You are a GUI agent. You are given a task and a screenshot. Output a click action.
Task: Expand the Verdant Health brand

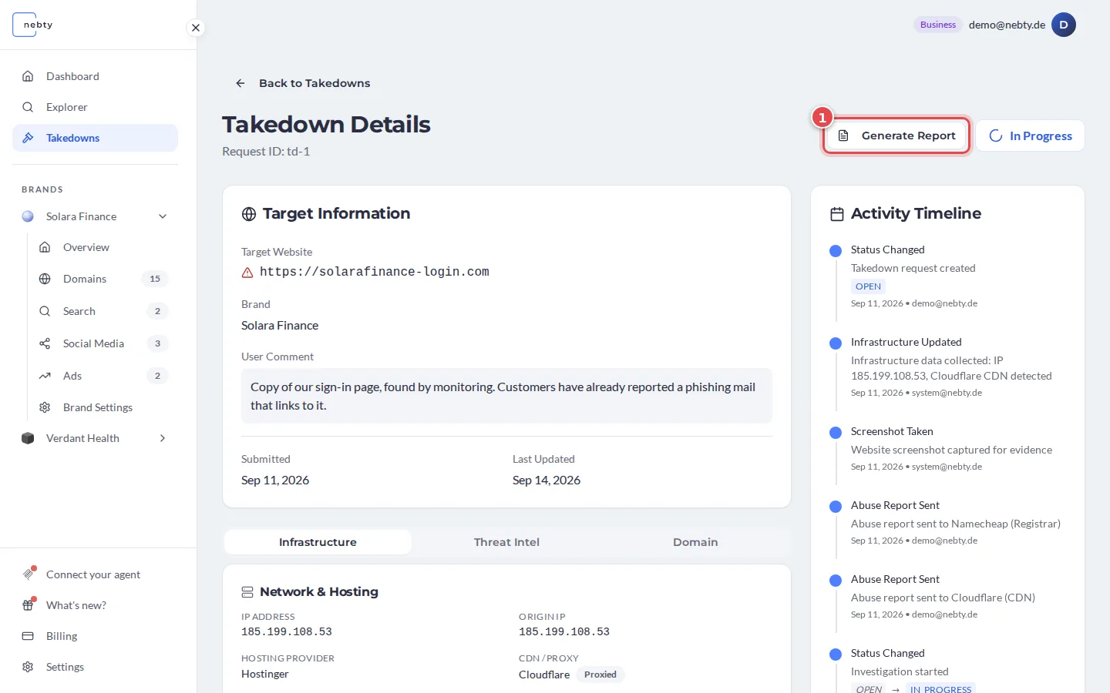(163, 438)
